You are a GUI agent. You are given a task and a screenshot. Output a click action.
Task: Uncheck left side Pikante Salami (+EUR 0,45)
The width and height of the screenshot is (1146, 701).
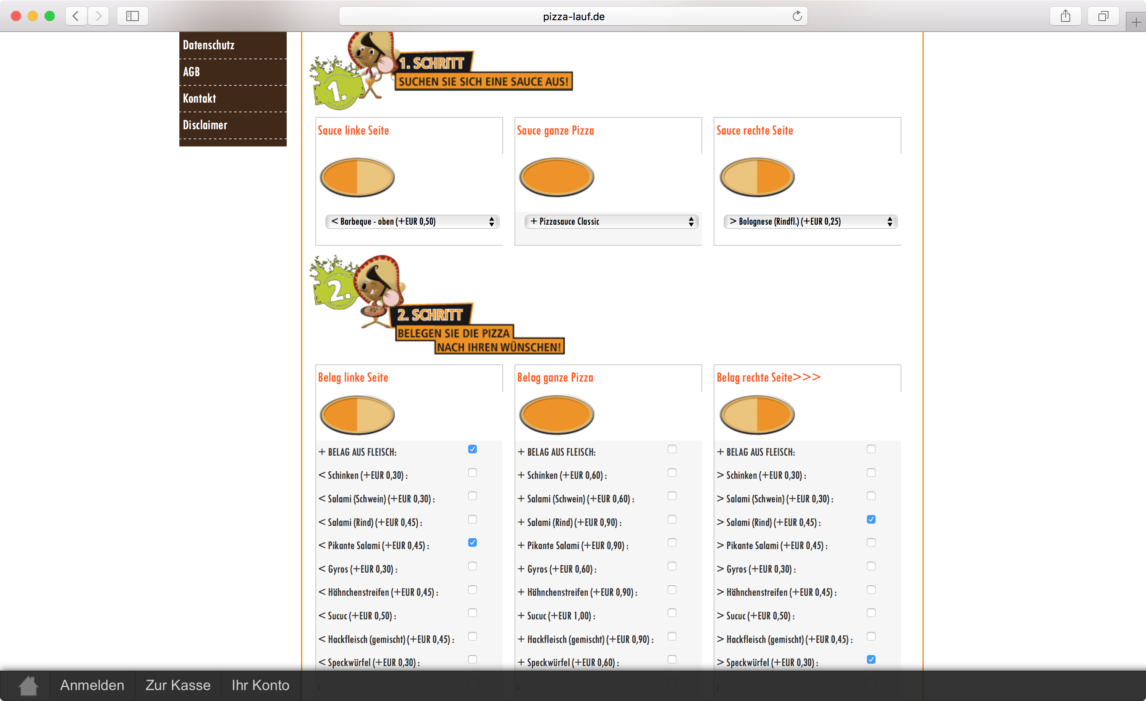coord(472,542)
